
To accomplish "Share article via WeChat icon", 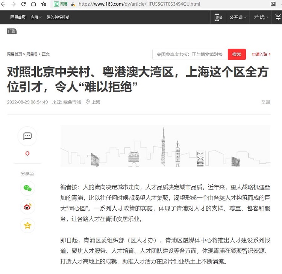I will (x=27, y=188).
